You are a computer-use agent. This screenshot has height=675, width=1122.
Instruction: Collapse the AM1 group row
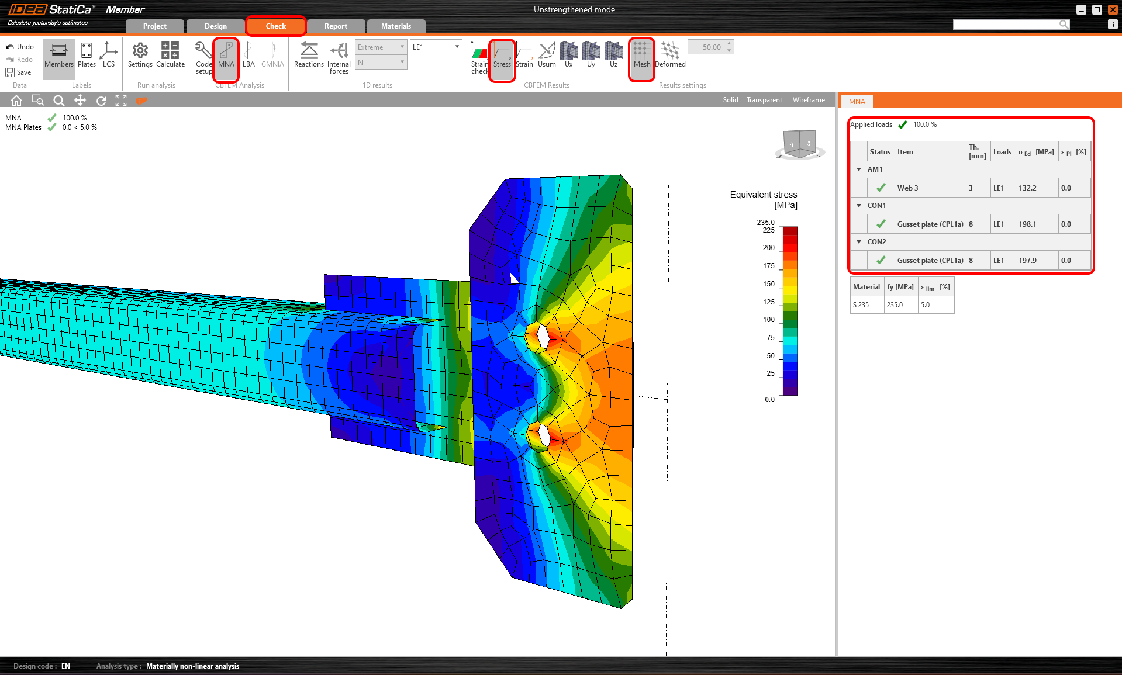(859, 169)
